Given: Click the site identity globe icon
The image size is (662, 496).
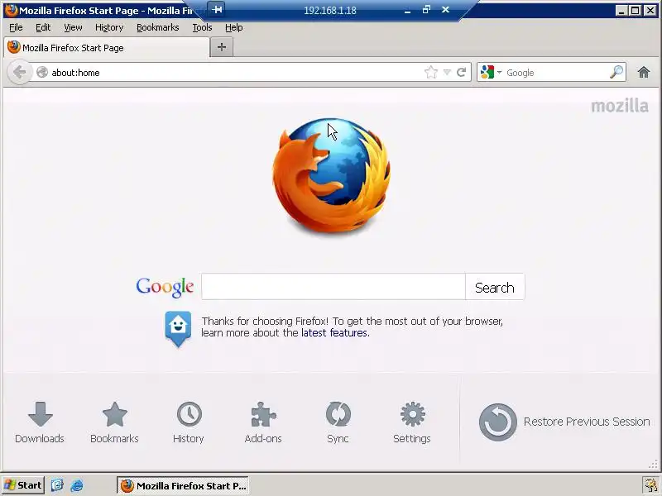Looking at the screenshot, I should click(42, 72).
